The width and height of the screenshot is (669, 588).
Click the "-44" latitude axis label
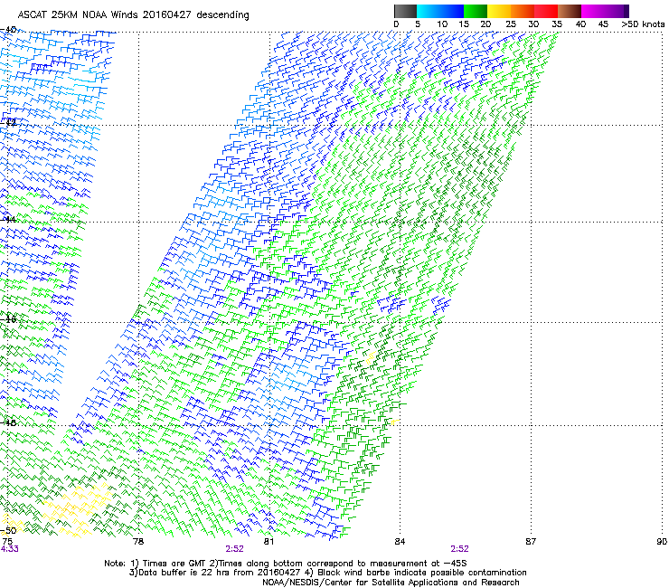click(x=8, y=220)
